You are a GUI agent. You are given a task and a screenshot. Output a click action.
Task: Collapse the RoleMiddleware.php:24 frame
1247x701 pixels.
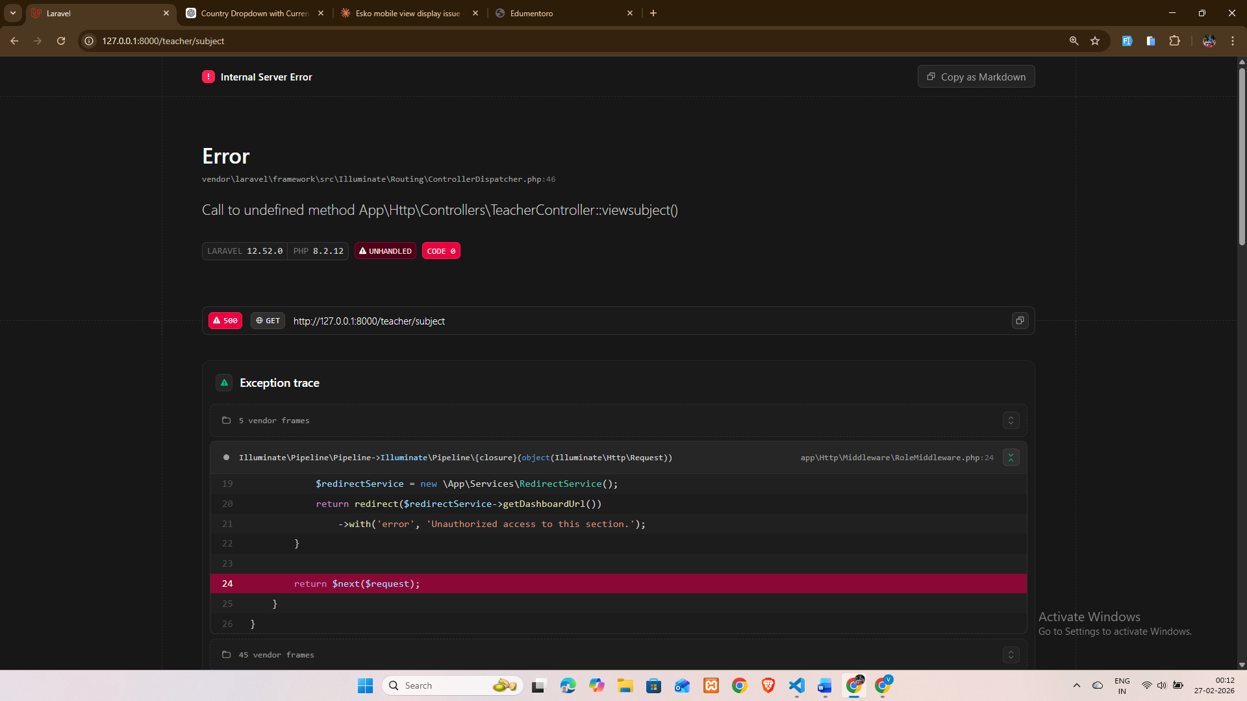[1011, 458]
